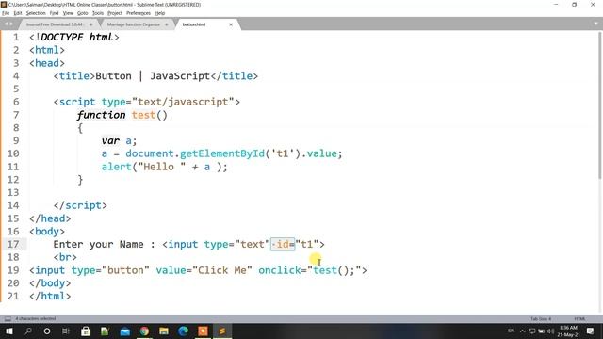Click line number 10 in the gutter
603x339 pixels.
[x=13, y=153]
